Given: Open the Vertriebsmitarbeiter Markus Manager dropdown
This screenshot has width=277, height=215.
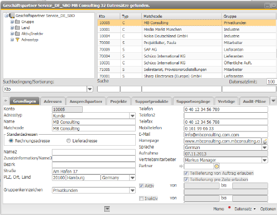Looking at the screenshot, I should (x=265, y=160).
